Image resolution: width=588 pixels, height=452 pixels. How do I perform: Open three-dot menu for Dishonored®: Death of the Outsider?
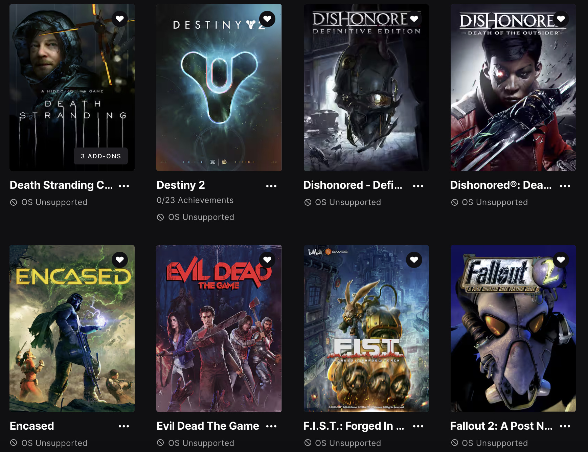(565, 186)
